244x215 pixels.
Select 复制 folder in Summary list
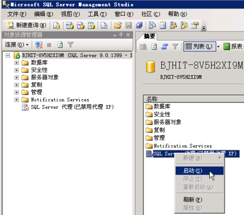(x=155, y=130)
